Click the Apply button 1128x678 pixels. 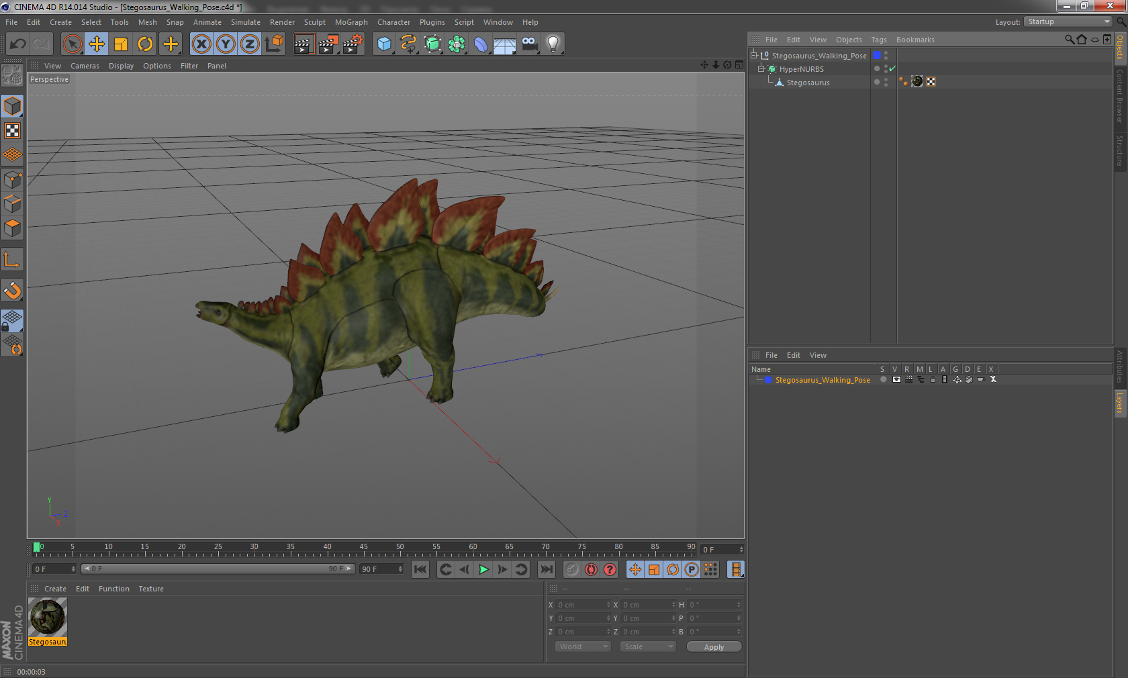point(714,647)
